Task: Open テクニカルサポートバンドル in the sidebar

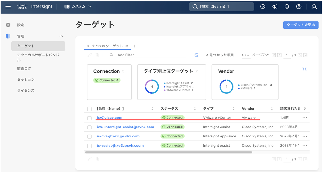Action: pyautogui.click(x=38, y=57)
